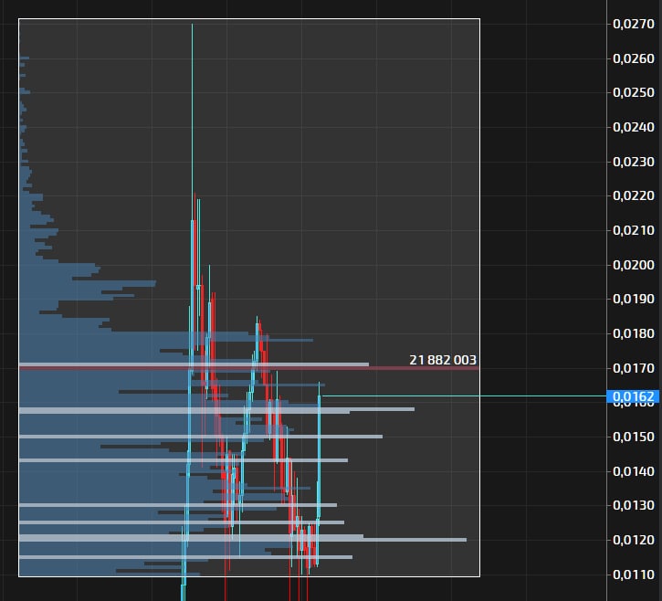The image size is (662, 601).
Task: Click the 0,0120 price axis label
Action: 634,540
